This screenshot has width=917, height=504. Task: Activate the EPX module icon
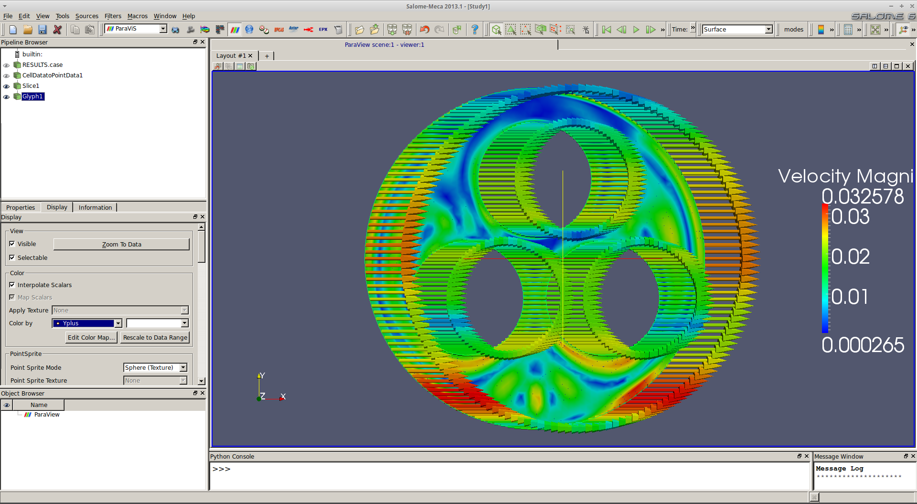click(323, 30)
